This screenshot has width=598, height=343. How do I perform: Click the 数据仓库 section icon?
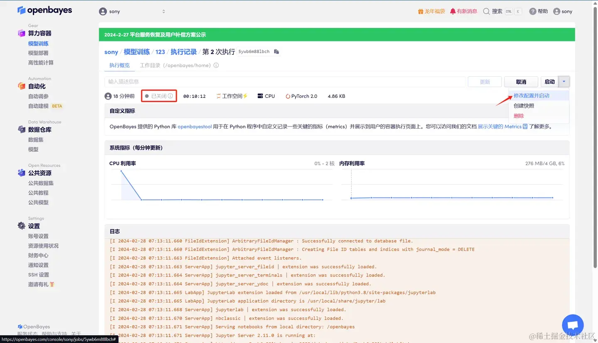tap(22, 129)
